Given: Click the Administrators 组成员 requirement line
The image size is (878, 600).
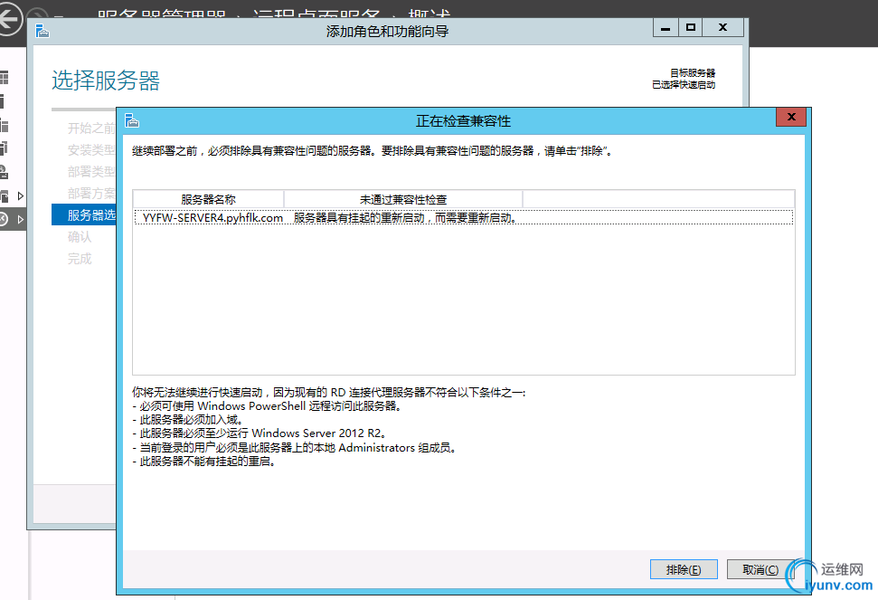Looking at the screenshot, I should 294,448.
